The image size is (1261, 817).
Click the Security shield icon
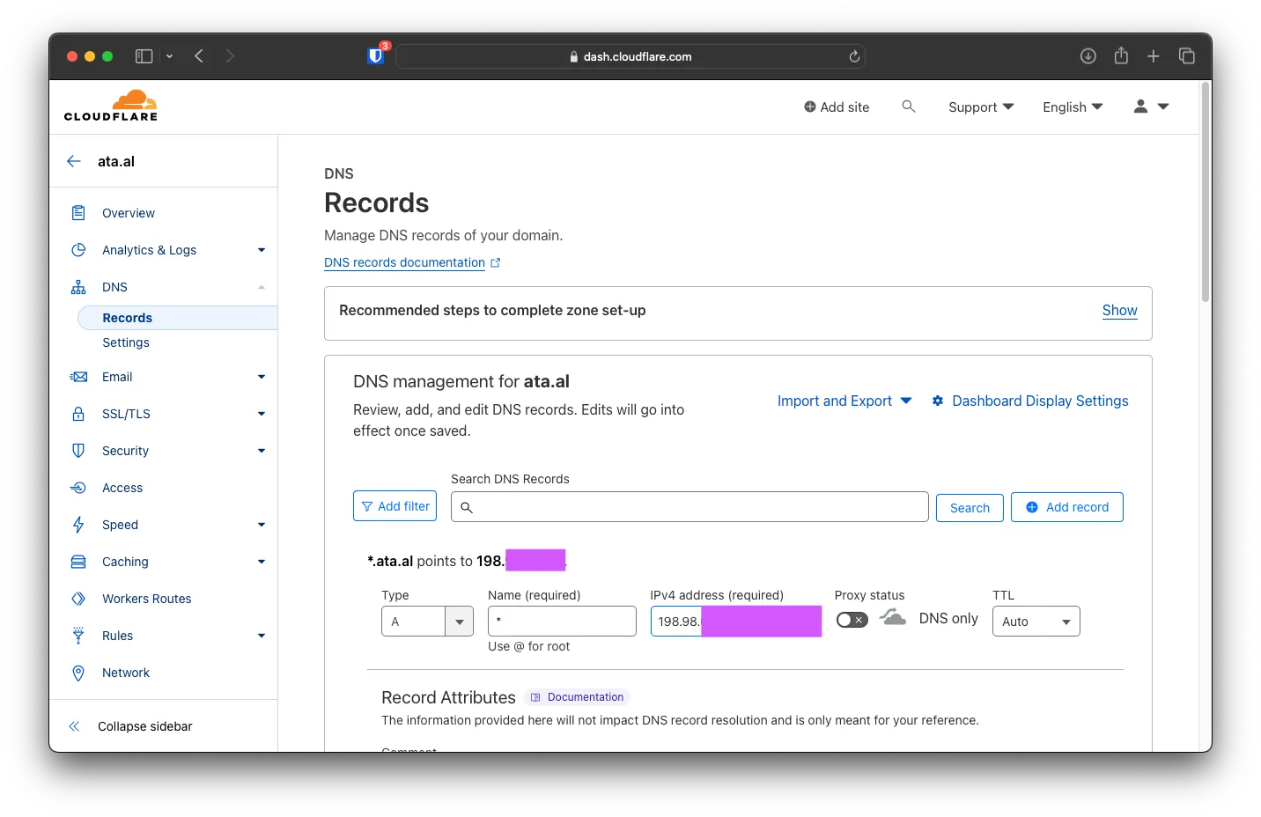(x=78, y=451)
